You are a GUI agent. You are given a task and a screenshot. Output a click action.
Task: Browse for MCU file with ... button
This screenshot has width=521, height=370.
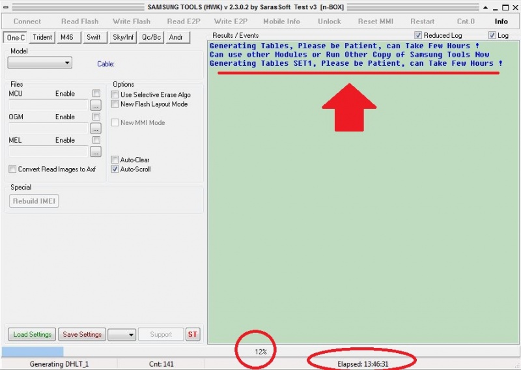point(96,106)
